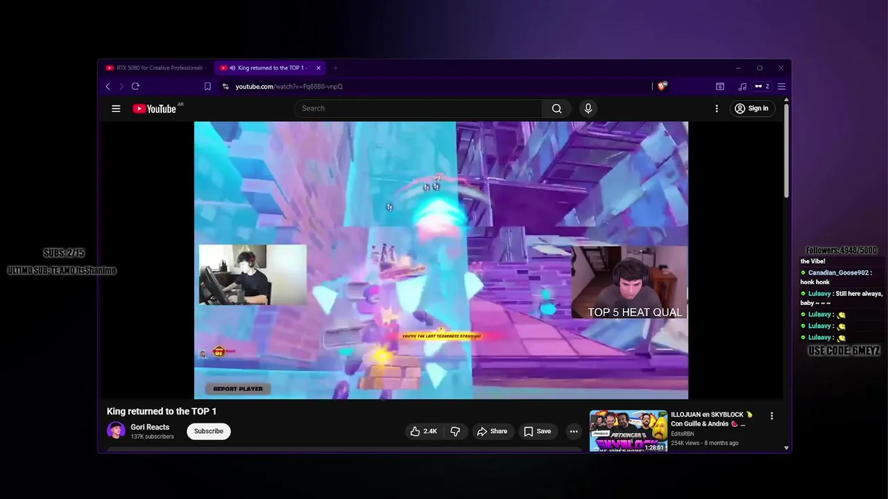Click the 254K views • 8 months ago text
The width and height of the screenshot is (888, 499).
click(704, 443)
